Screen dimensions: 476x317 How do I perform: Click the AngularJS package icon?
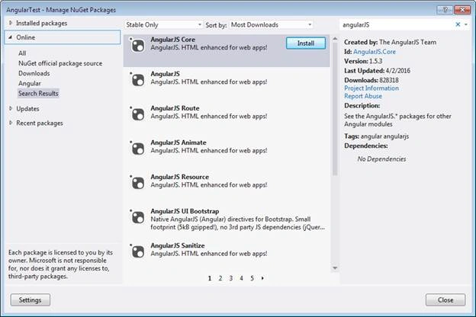click(138, 80)
